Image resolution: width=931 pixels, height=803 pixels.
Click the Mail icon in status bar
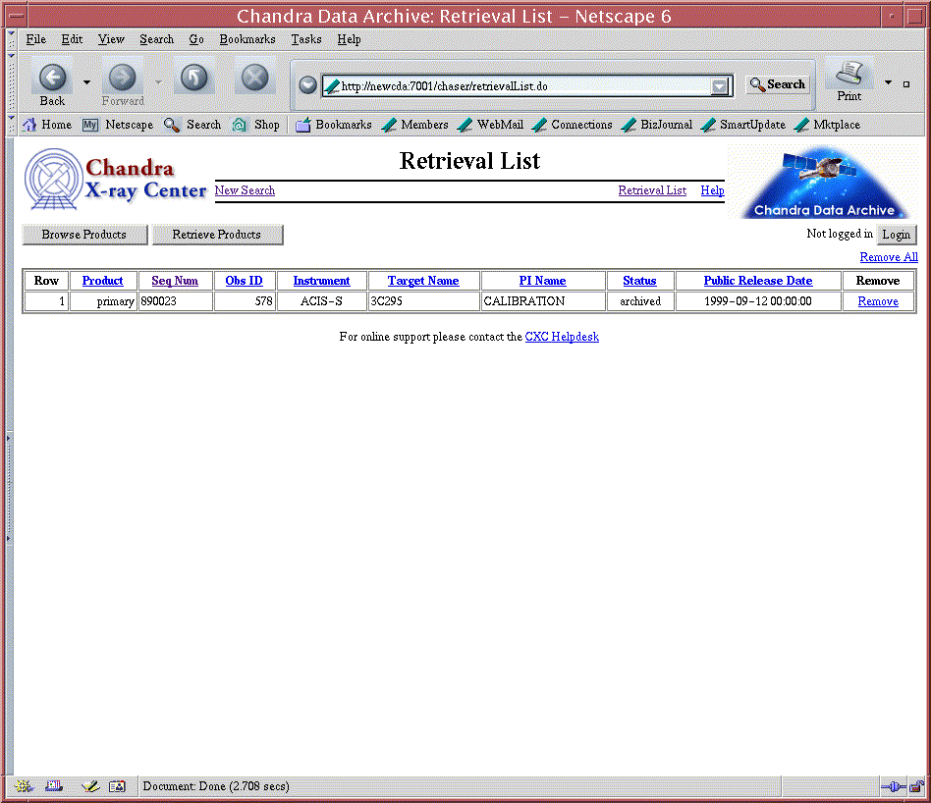54,786
